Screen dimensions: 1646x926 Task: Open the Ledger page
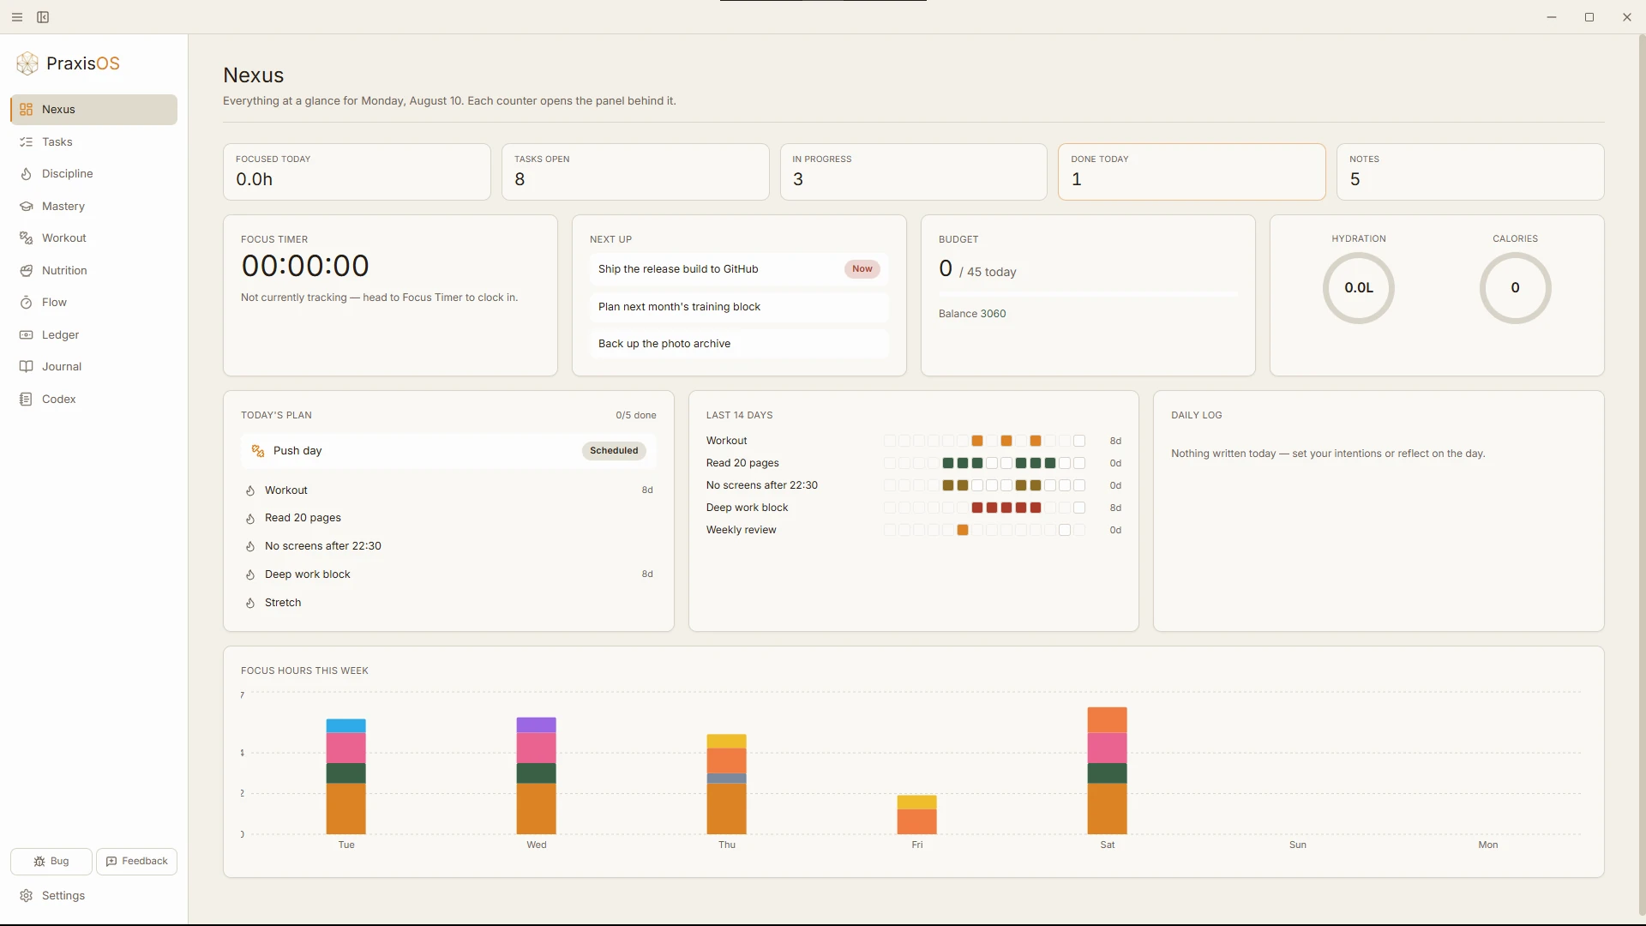93,335
